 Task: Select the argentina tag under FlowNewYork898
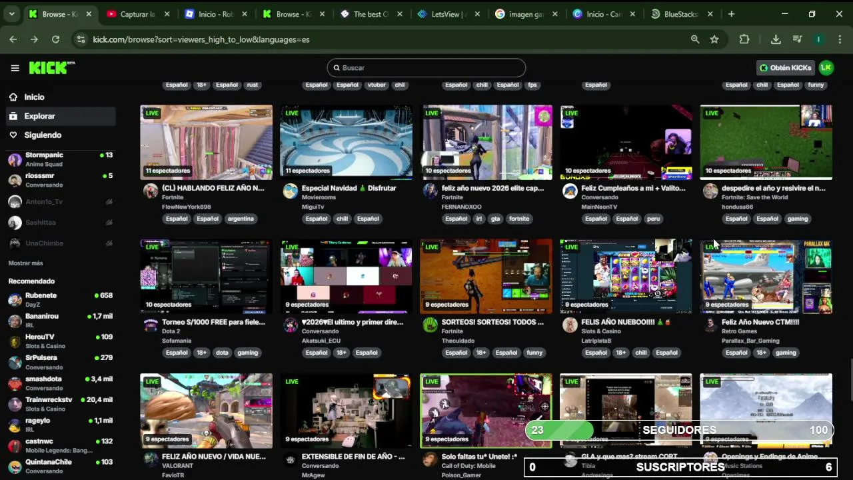tap(241, 219)
